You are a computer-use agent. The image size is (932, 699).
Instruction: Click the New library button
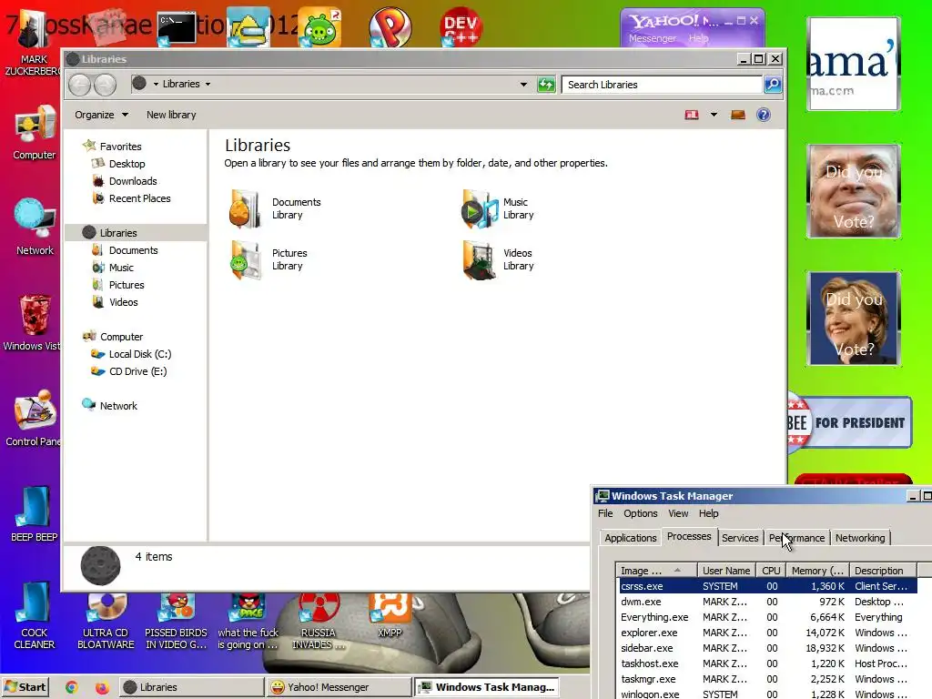(x=171, y=115)
